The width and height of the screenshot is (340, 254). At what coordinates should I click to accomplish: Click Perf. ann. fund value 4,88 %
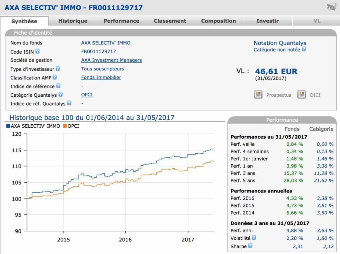click(295, 230)
